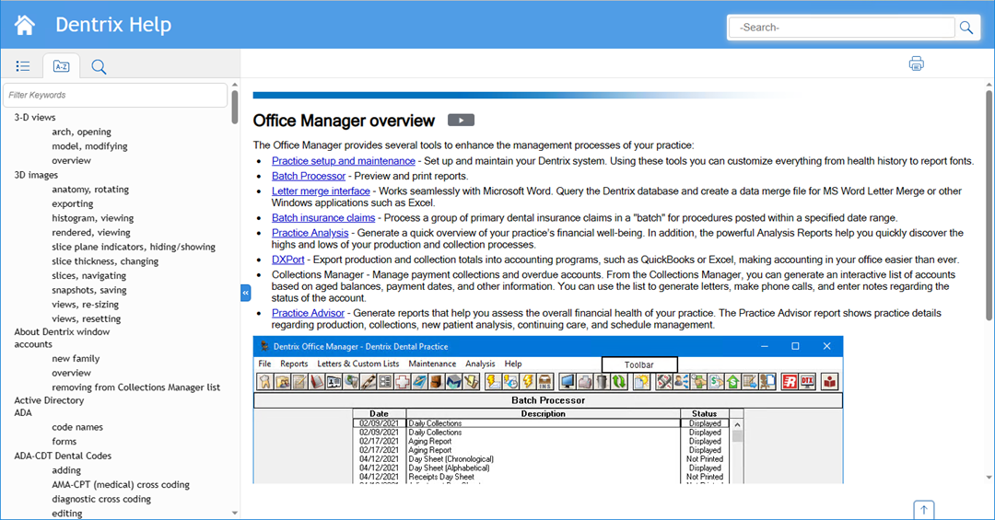The height and width of the screenshot is (520, 995).
Task: Click the header Search input box
Action: 840,28
